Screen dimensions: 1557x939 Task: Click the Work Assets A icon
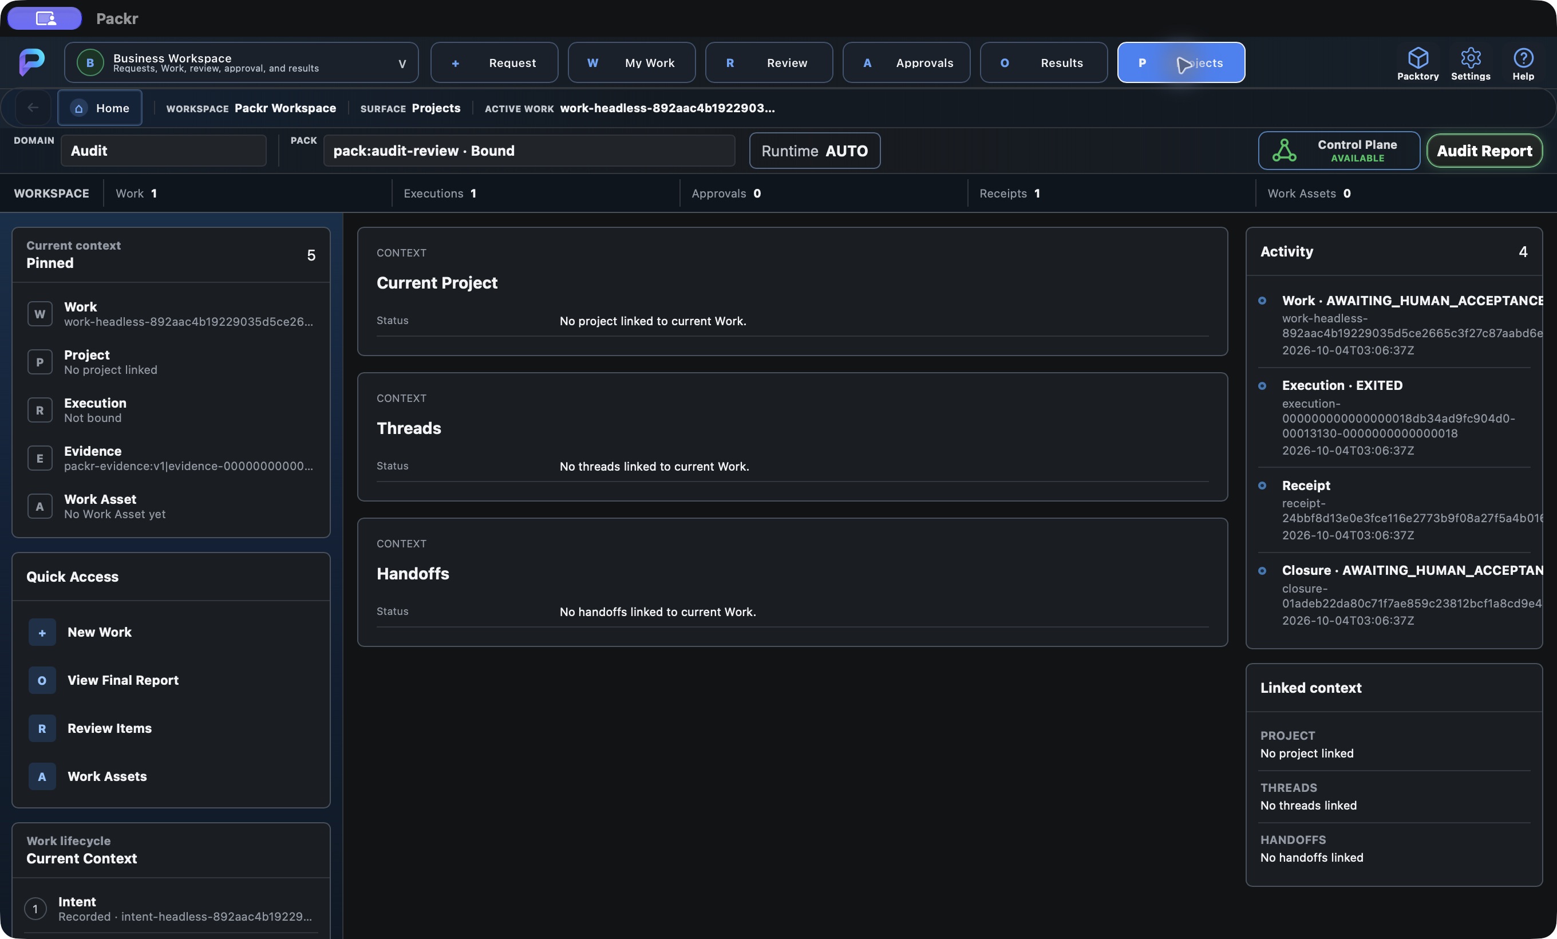tap(42, 776)
